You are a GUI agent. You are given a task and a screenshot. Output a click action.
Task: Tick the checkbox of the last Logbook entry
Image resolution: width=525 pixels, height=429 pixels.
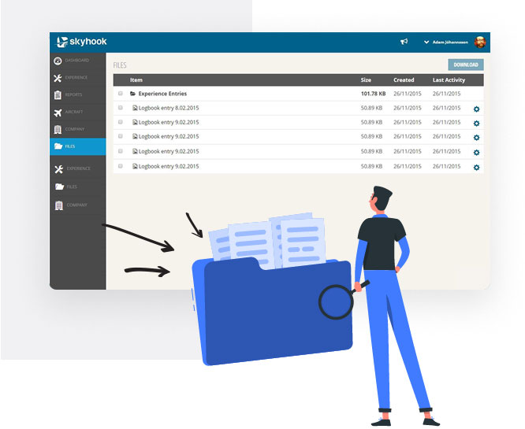(x=121, y=166)
